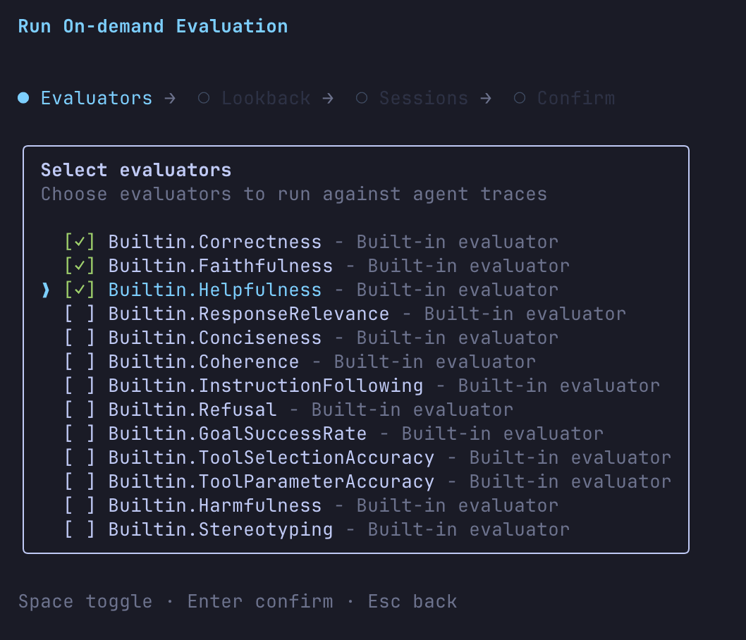This screenshot has width=746, height=640.
Task: Enable the Builtin.Refusal evaluator checkbox
Action: coord(80,410)
